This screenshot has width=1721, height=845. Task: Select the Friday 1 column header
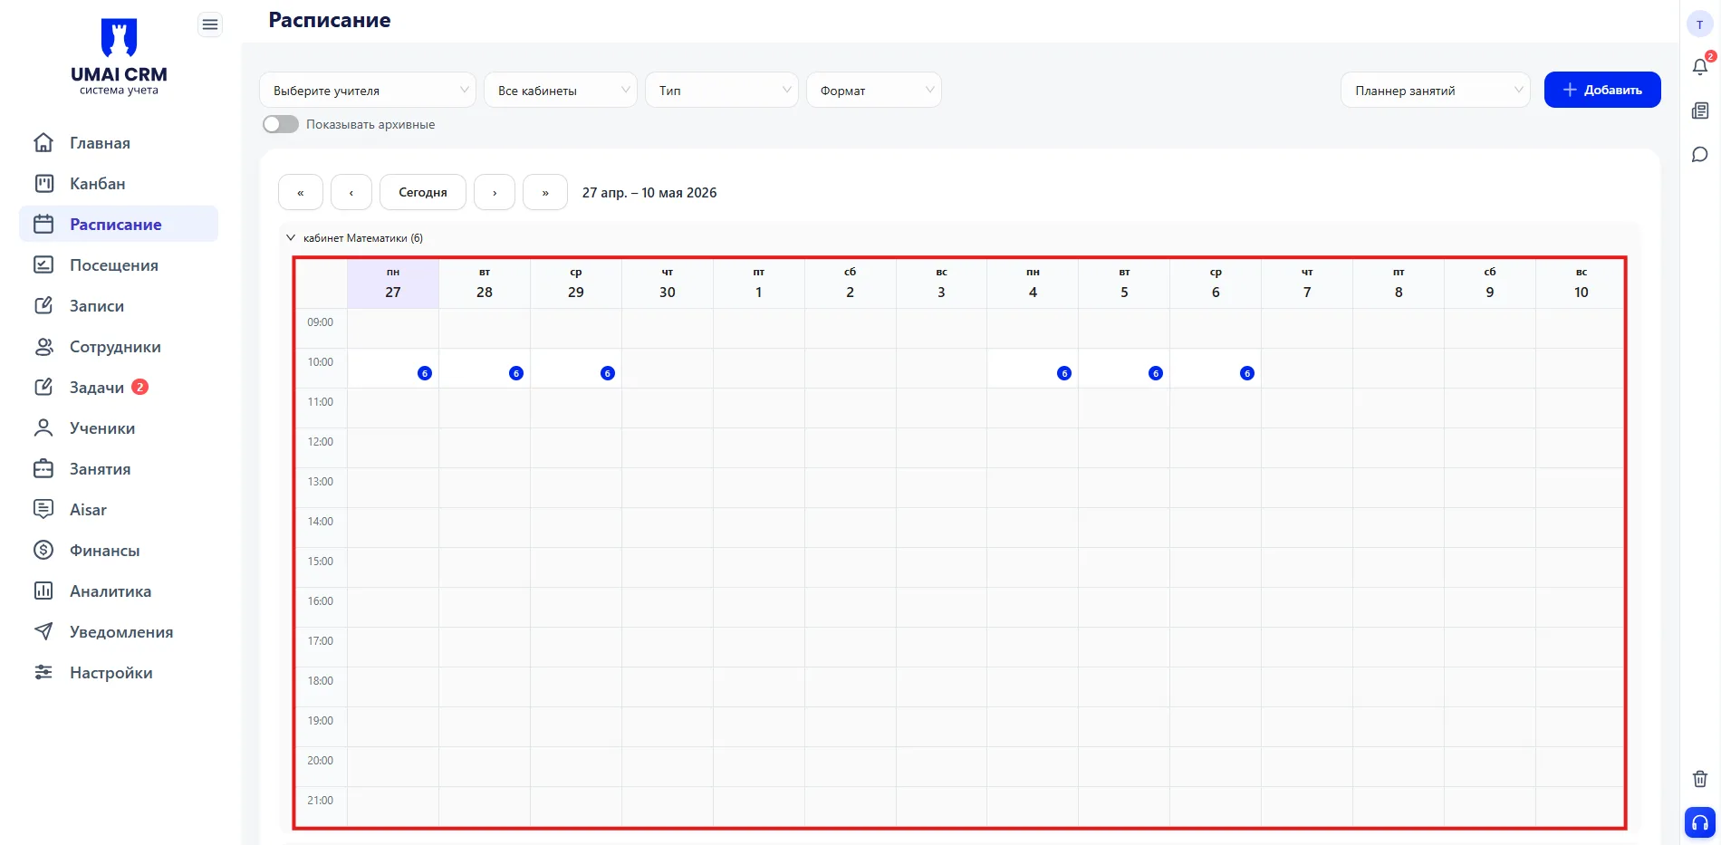tap(759, 283)
